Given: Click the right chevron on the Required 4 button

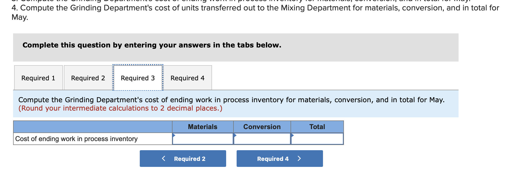Looking at the screenshot, I should point(299,158).
